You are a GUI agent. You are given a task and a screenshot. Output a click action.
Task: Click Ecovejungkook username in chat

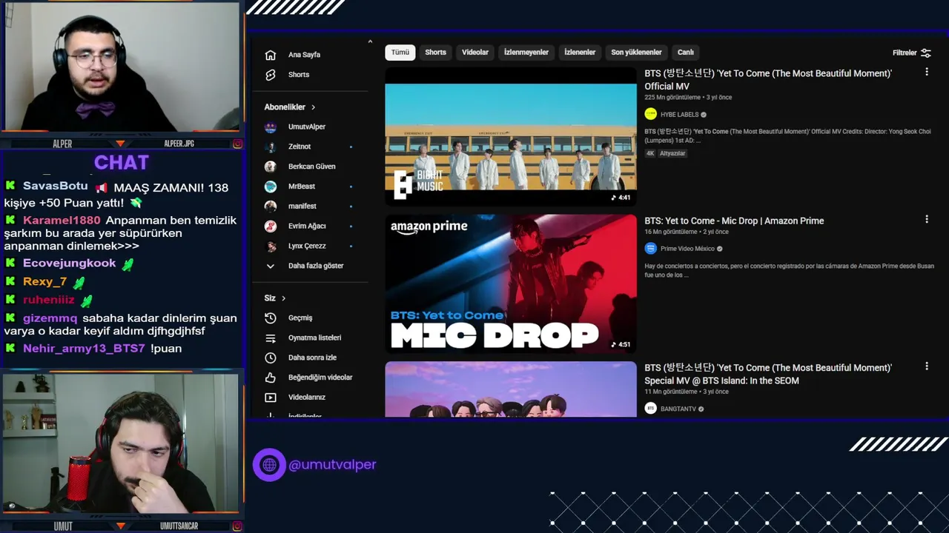click(x=70, y=264)
